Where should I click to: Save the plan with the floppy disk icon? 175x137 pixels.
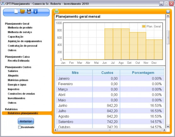pos(29,11)
